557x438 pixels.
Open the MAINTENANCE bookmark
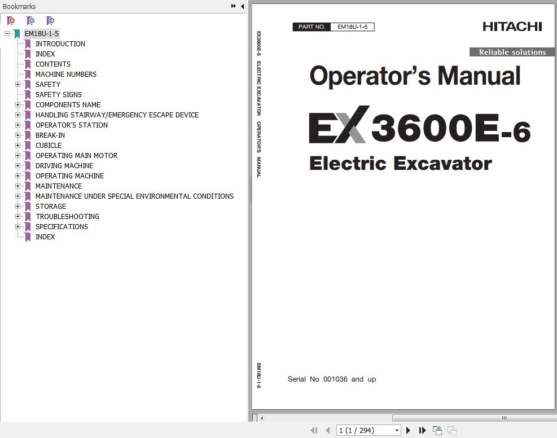[x=59, y=186]
